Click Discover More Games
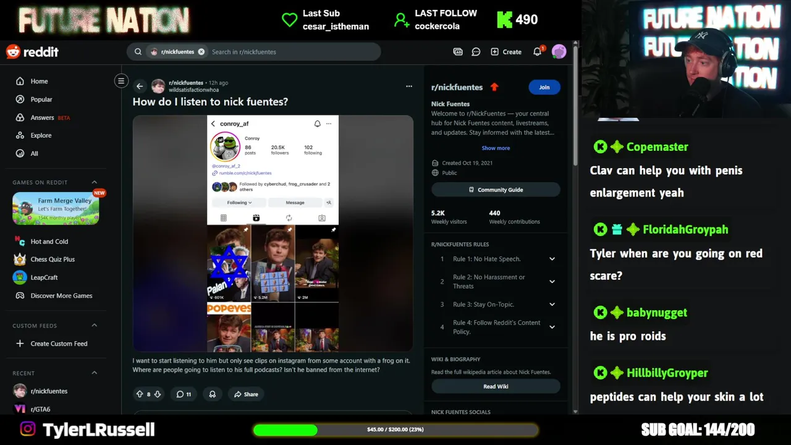Image resolution: width=791 pixels, height=445 pixels. coord(61,295)
